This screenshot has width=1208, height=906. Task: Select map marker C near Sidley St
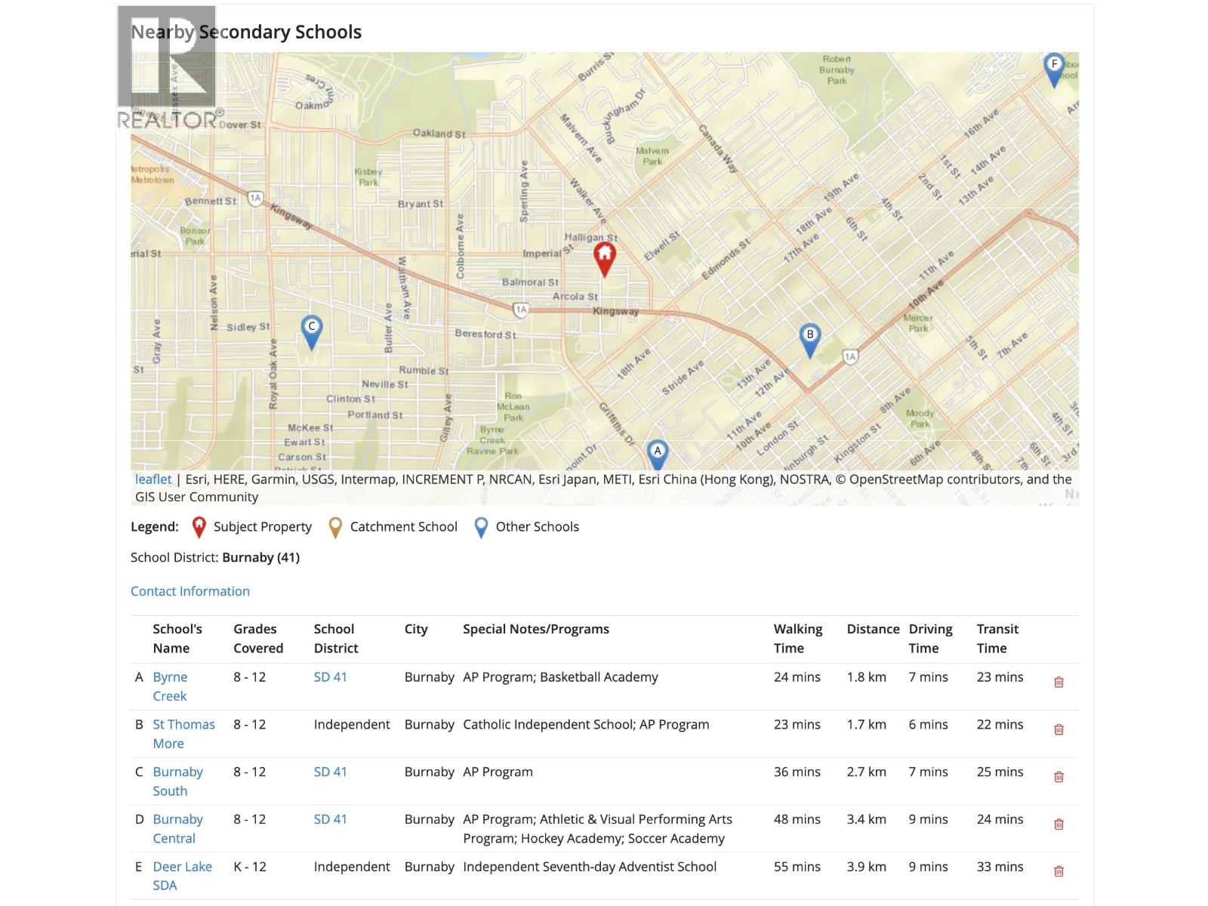pos(311,331)
